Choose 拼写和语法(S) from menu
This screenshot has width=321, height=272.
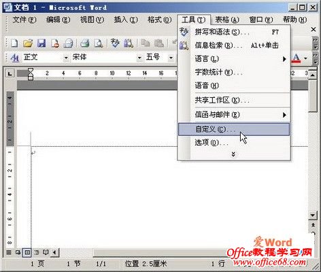click(x=234, y=32)
